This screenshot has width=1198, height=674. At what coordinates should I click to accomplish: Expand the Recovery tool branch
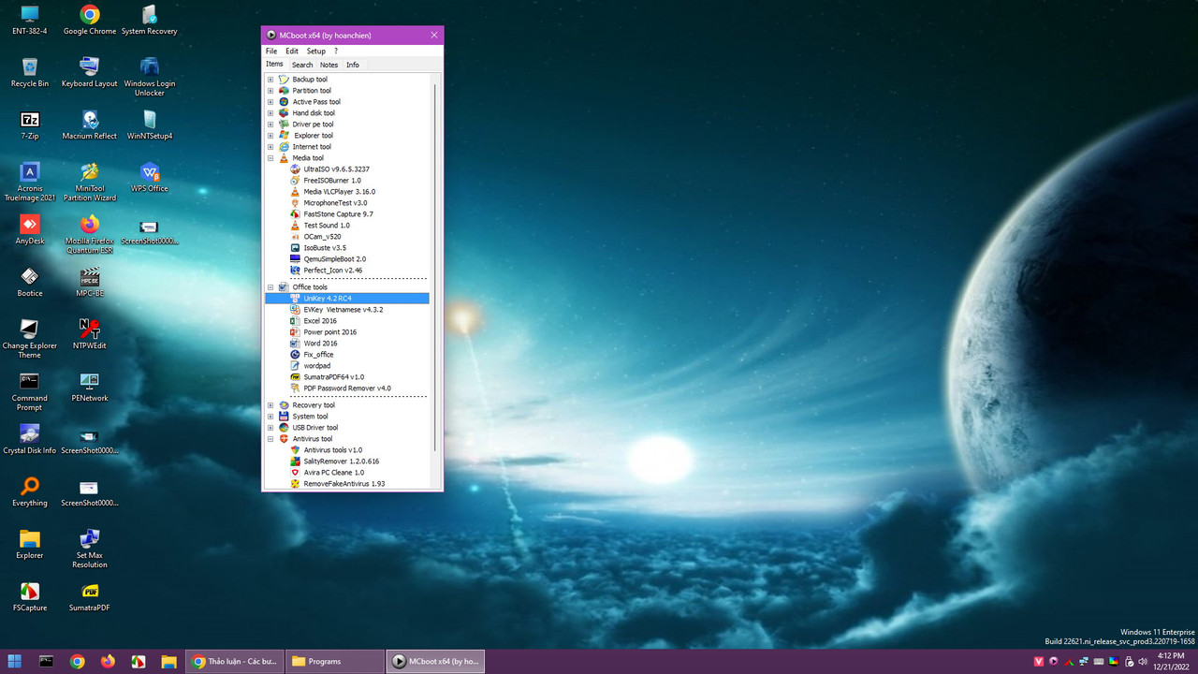coord(270,404)
